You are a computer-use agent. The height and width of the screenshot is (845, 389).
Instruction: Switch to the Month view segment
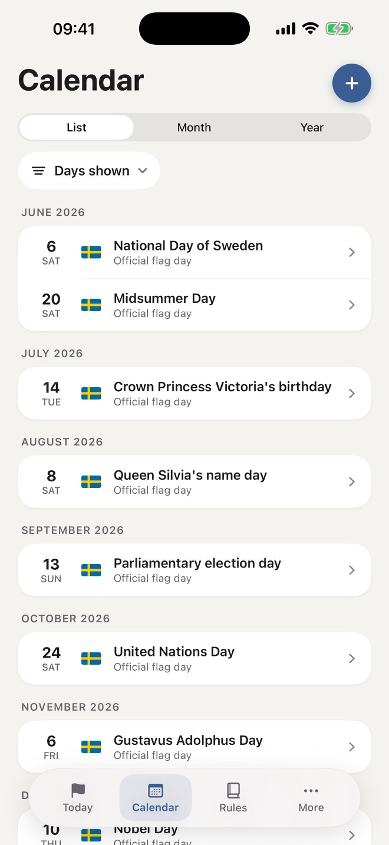[x=194, y=127]
